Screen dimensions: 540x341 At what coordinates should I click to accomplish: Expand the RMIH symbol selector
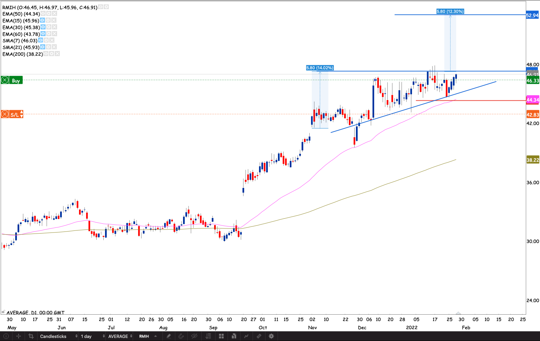(x=148, y=336)
